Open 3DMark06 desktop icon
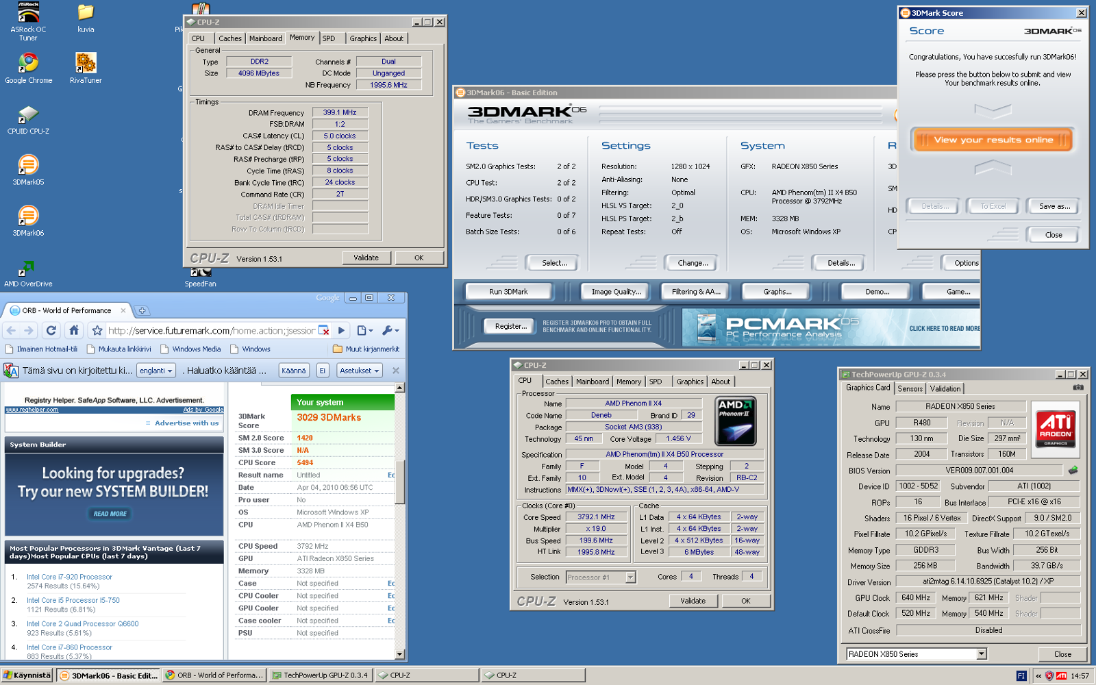This screenshot has width=1096, height=685. coord(28,221)
